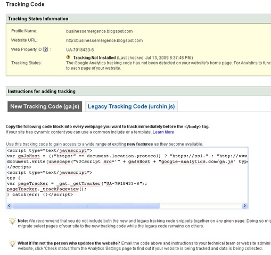Image resolution: width=271 pixels, height=255 pixels.
Task: Click the lightbulb icon beside 'What if I'm not'
Action: point(12,243)
